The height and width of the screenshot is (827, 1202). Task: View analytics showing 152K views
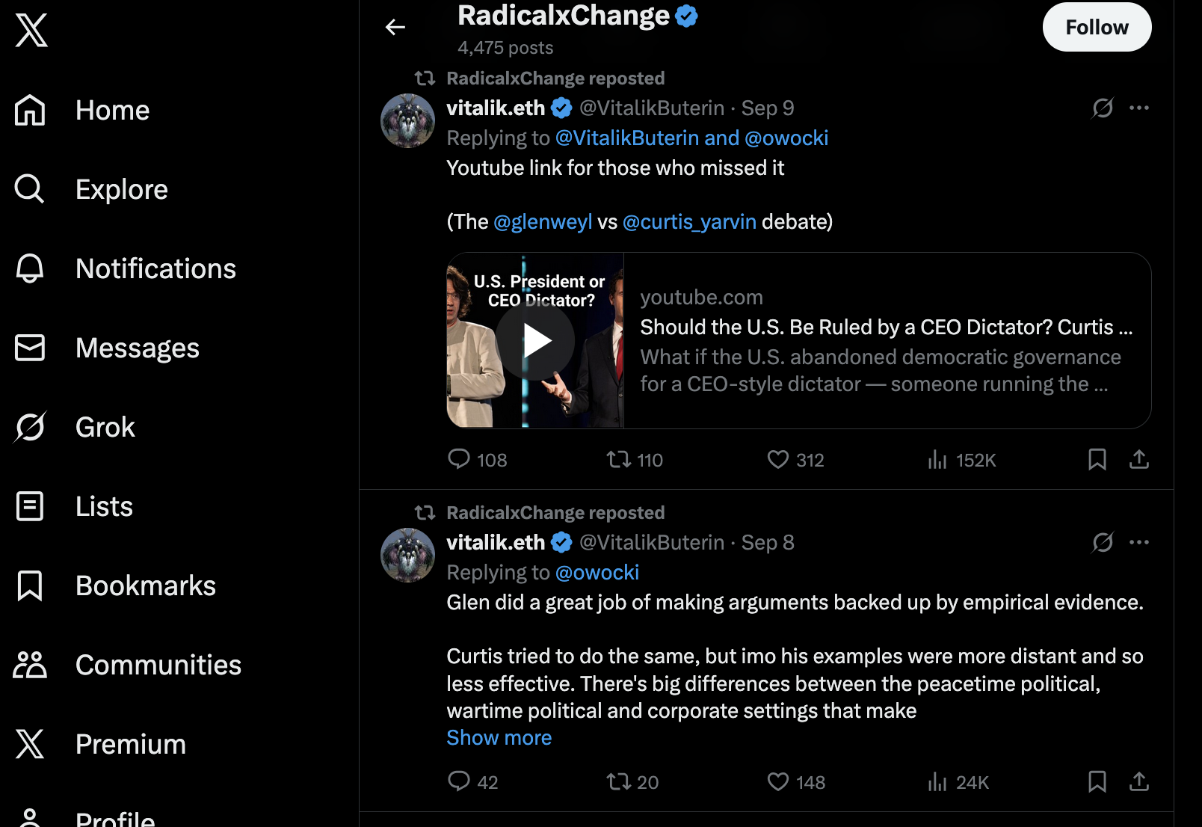point(961,460)
